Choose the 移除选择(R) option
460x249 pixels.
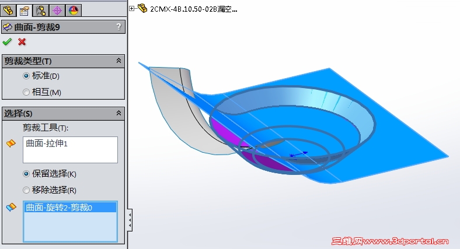point(26,190)
